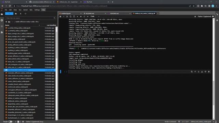Restart the kernel

(84, 16)
